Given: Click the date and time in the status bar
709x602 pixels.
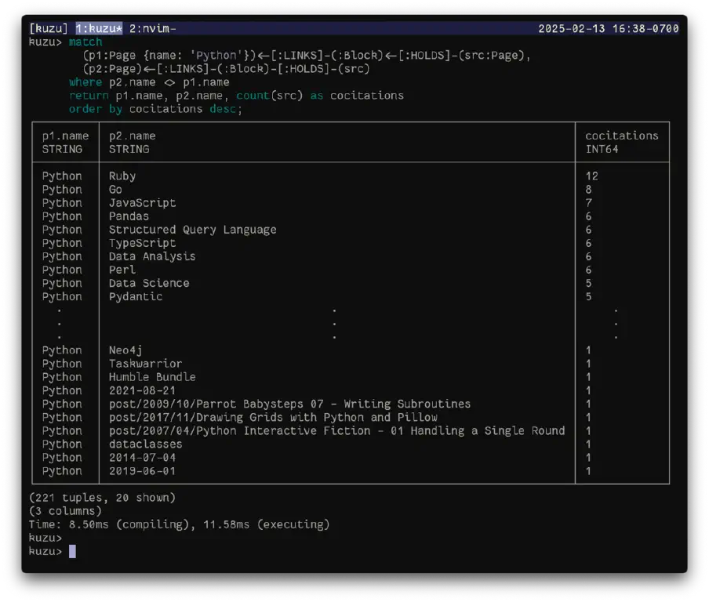Looking at the screenshot, I should point(608,28).
